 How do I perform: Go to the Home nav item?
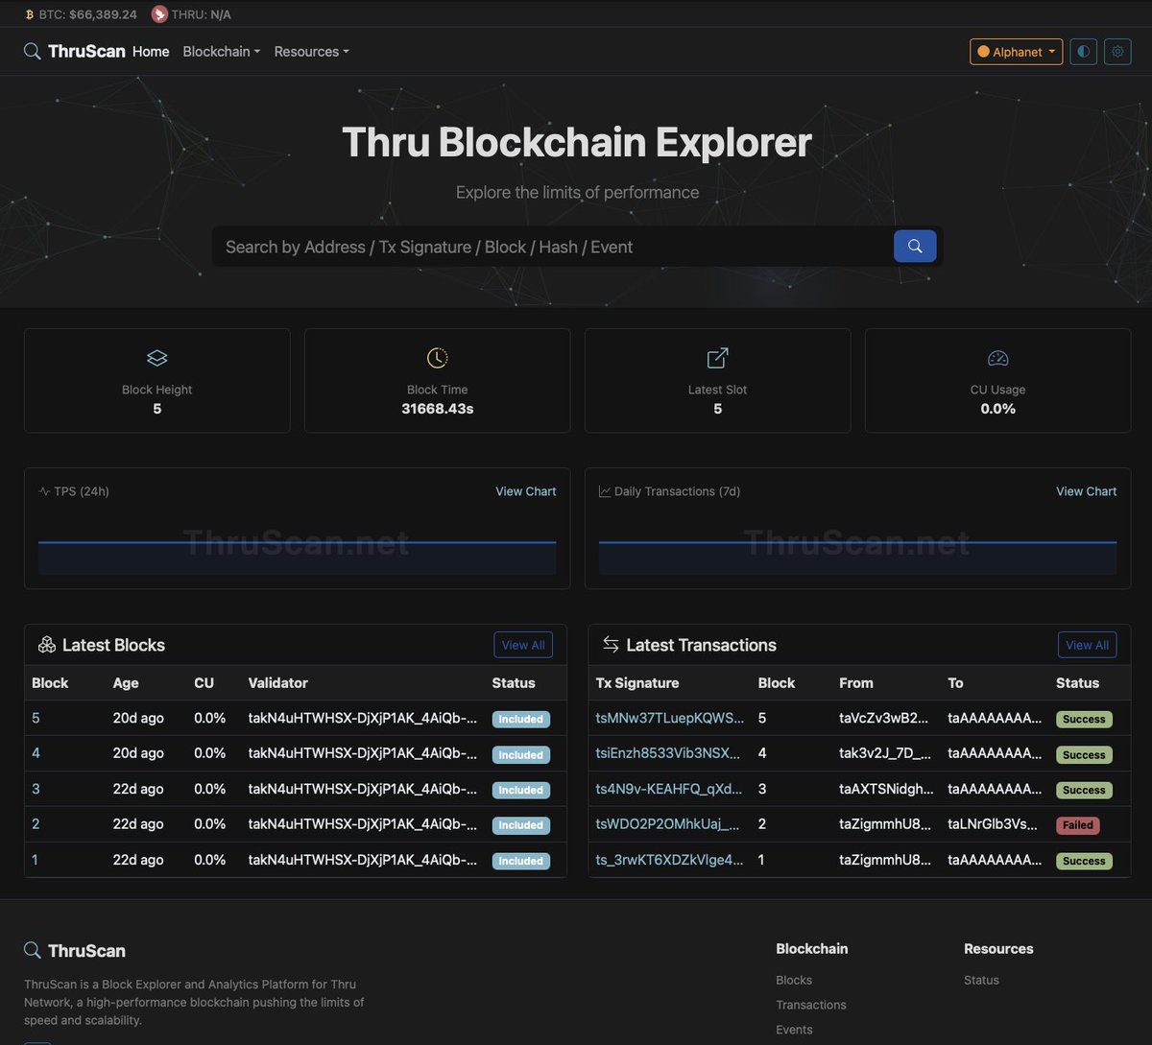[151, 51]
